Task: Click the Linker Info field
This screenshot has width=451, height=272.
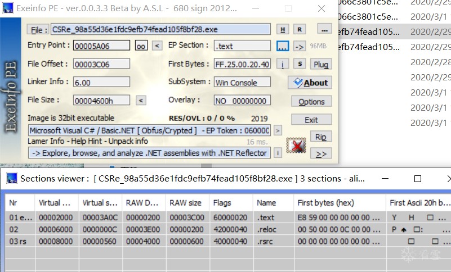Action: pyautogui.click(x=101, y=82)
